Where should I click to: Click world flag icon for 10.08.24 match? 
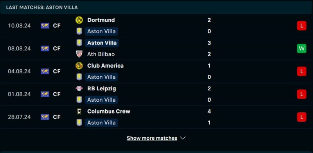[x=45, y=26]
